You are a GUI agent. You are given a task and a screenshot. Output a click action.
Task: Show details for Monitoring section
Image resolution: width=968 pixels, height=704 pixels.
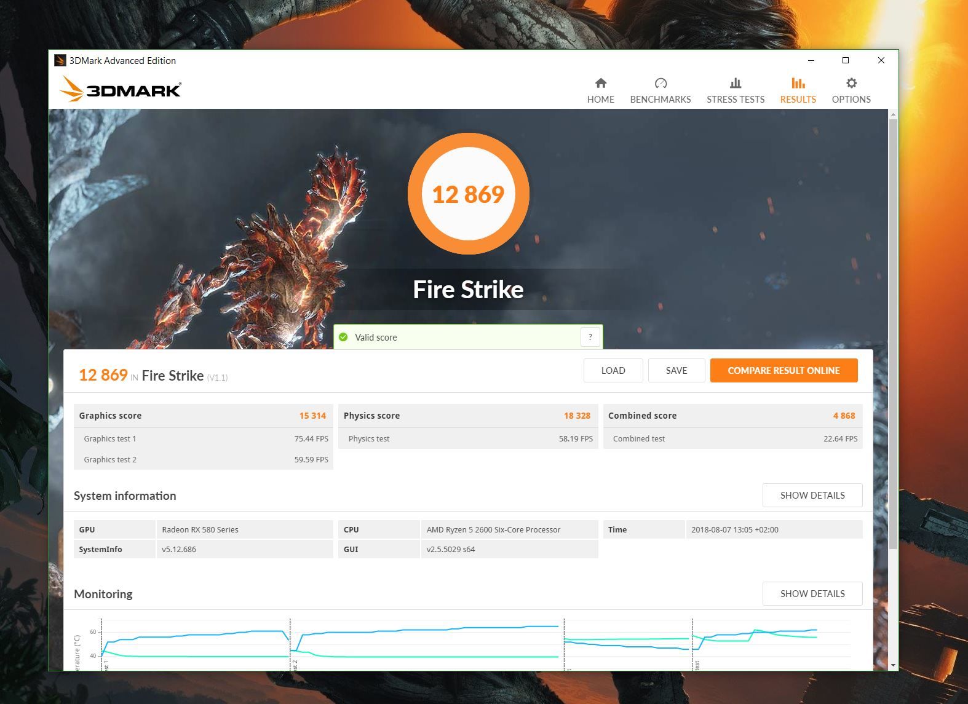coord(812,594)
